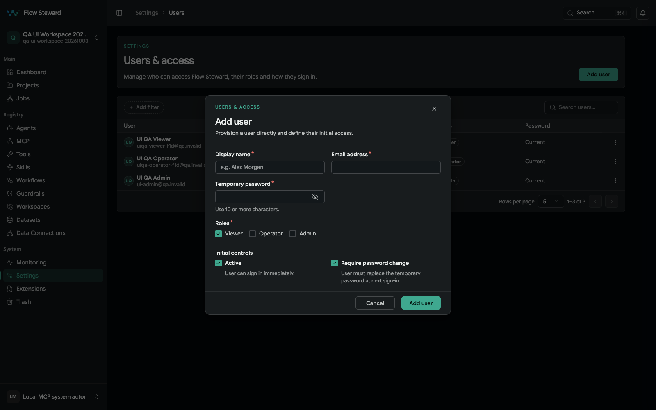Click the Trash bin icon
The width and height of the screenshot is (656, 410).
point(10,302)
